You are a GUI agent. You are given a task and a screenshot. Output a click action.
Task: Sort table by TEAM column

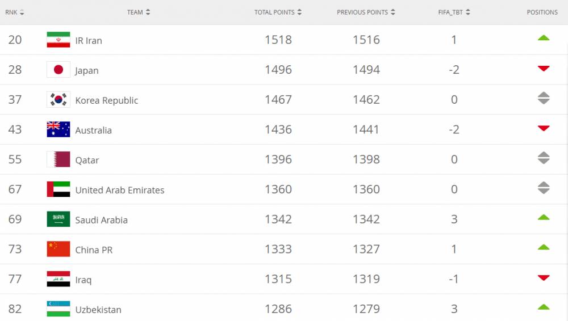point(139,12)
